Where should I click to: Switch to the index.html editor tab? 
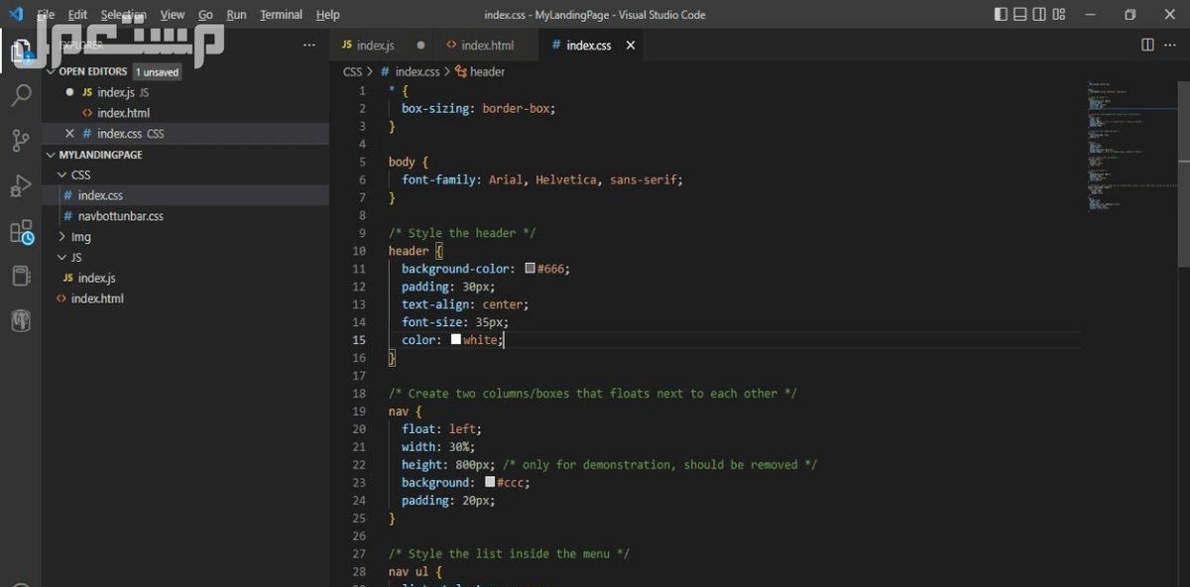pyautogui.click(x=488, y=46)
